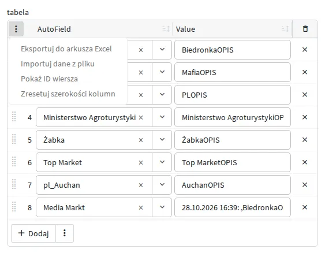Screen dimensions: 325x253
Task: Click the table three-dot menu in header
Action: [x=16, y=29]
